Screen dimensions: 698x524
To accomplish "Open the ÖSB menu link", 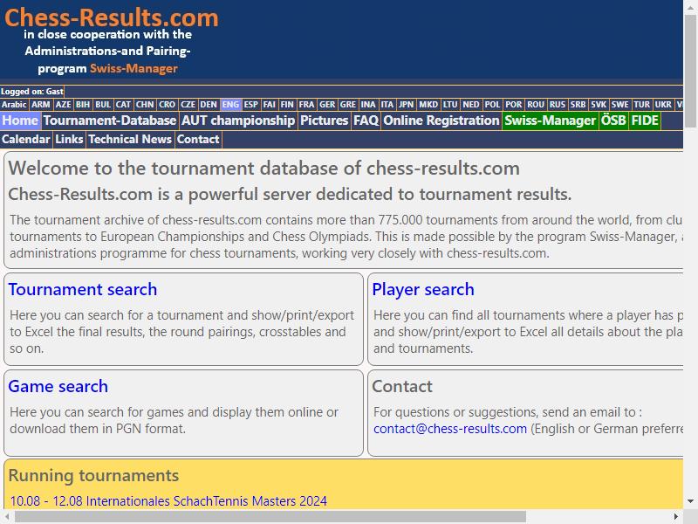I will click(x=613, y=121).
